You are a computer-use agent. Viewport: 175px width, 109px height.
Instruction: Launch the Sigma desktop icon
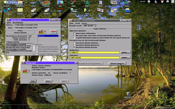87,11
